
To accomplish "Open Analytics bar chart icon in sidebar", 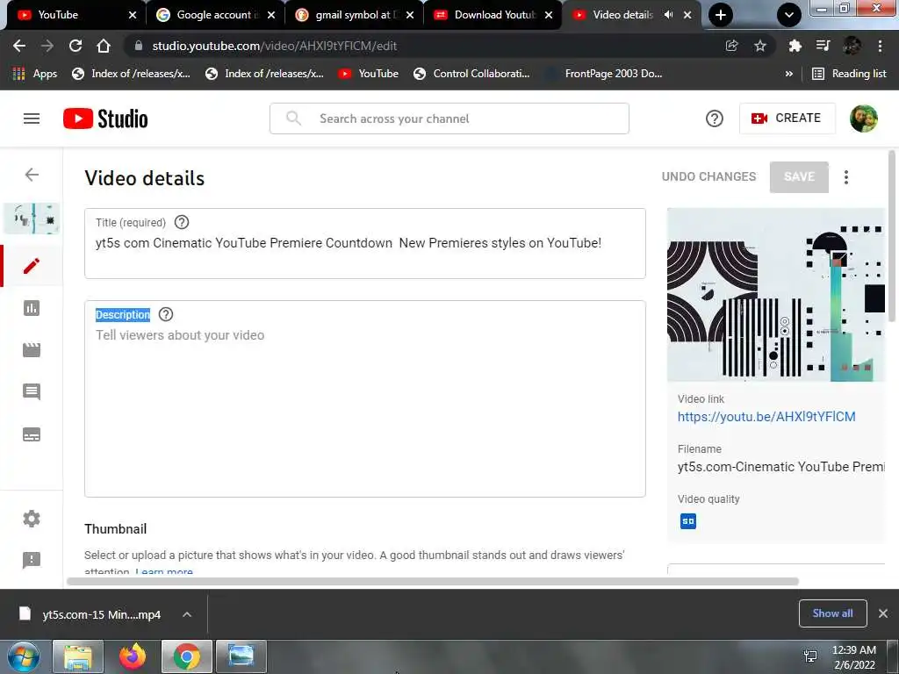I will tap(32, 308).
